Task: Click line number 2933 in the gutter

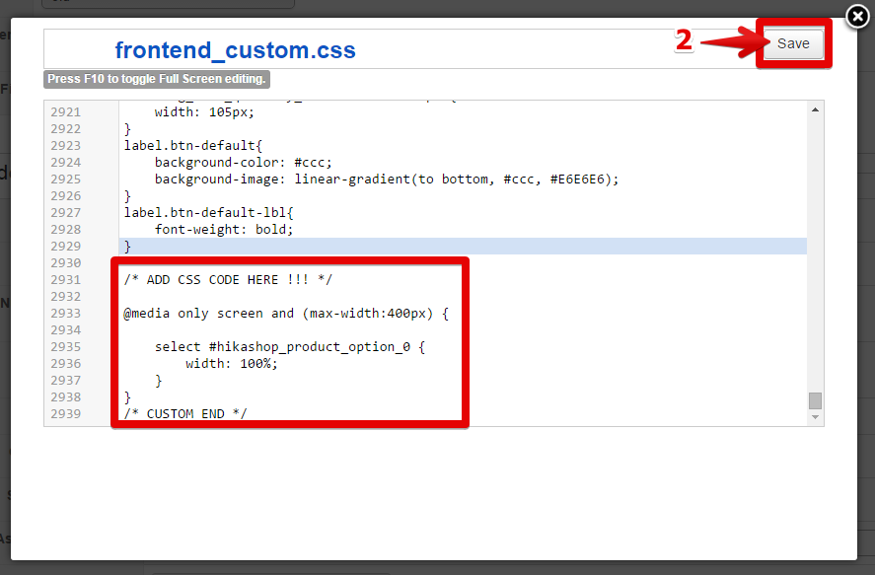Action: (65, 313)
